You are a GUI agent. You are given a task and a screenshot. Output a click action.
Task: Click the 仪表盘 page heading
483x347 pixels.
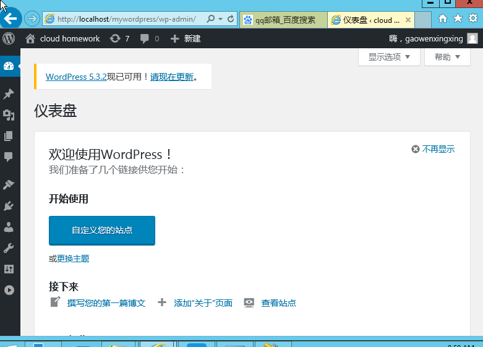[56, 111]
